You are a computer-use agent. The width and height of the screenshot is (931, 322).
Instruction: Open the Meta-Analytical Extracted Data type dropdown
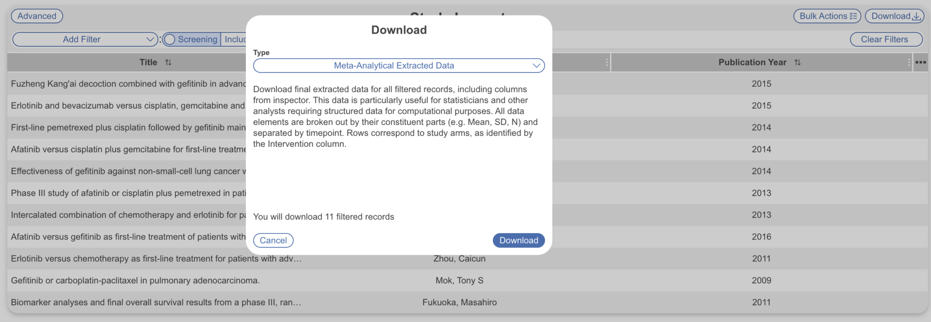[398, 65]
